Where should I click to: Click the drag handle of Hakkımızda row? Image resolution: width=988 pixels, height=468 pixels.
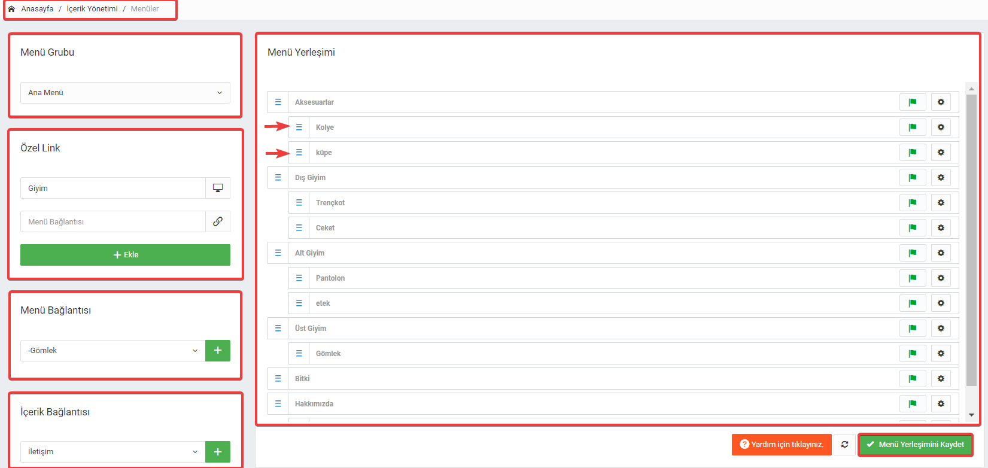[x=278, y=404]
